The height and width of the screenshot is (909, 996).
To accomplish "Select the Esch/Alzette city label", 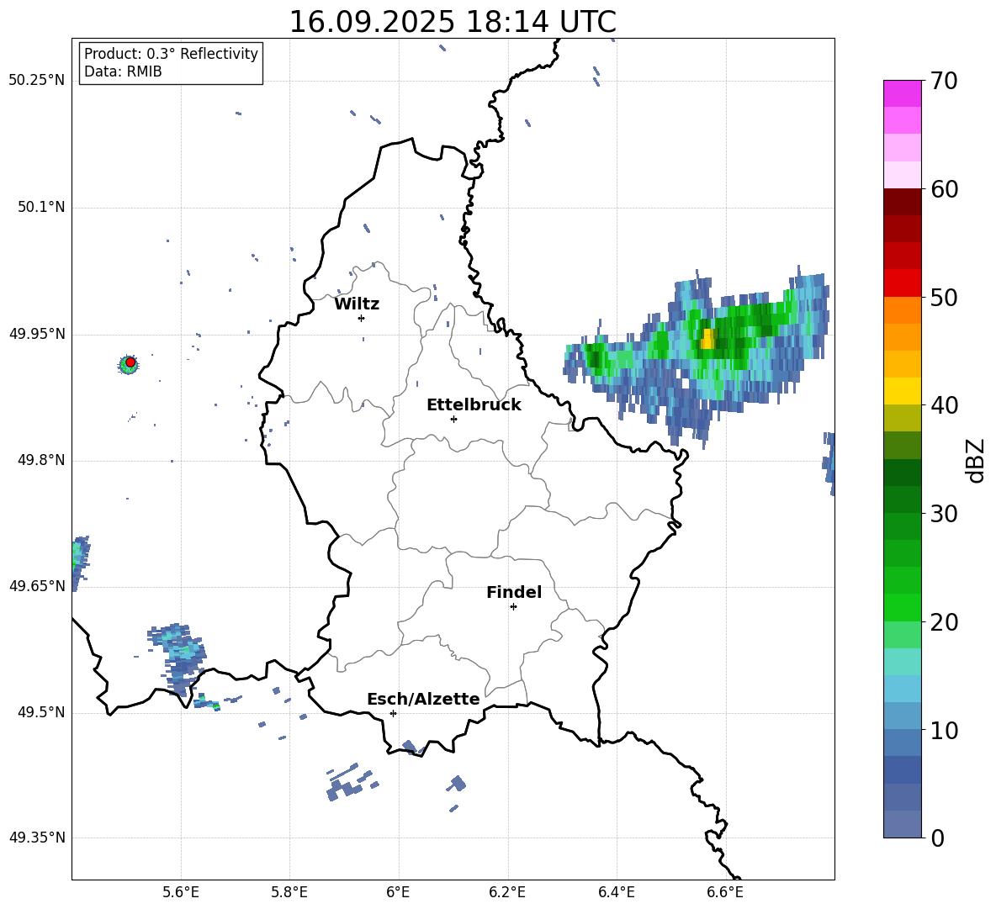I will pos(423,699).
